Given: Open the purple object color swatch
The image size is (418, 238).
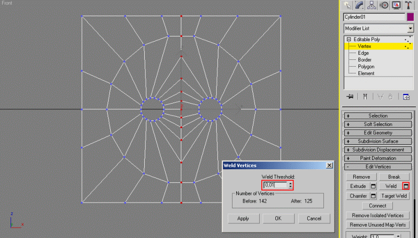Looking at the screenshot, I should pos(411,17).
